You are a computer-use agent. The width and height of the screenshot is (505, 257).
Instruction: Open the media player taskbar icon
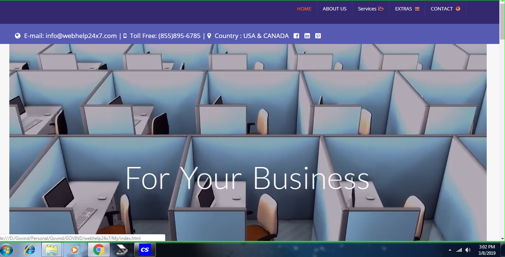point(75,250)
